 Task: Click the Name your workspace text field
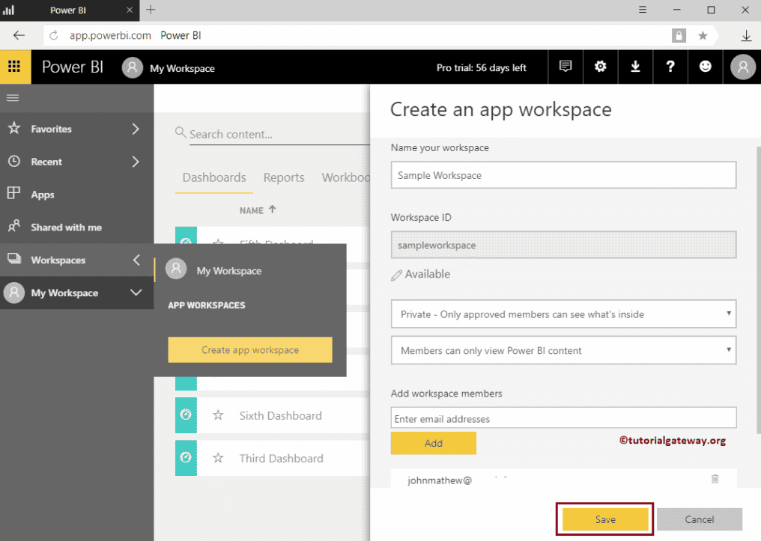click(563, 175)
